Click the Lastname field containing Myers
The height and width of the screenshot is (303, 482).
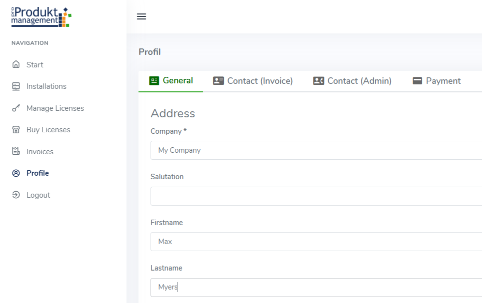click(316, 288)
